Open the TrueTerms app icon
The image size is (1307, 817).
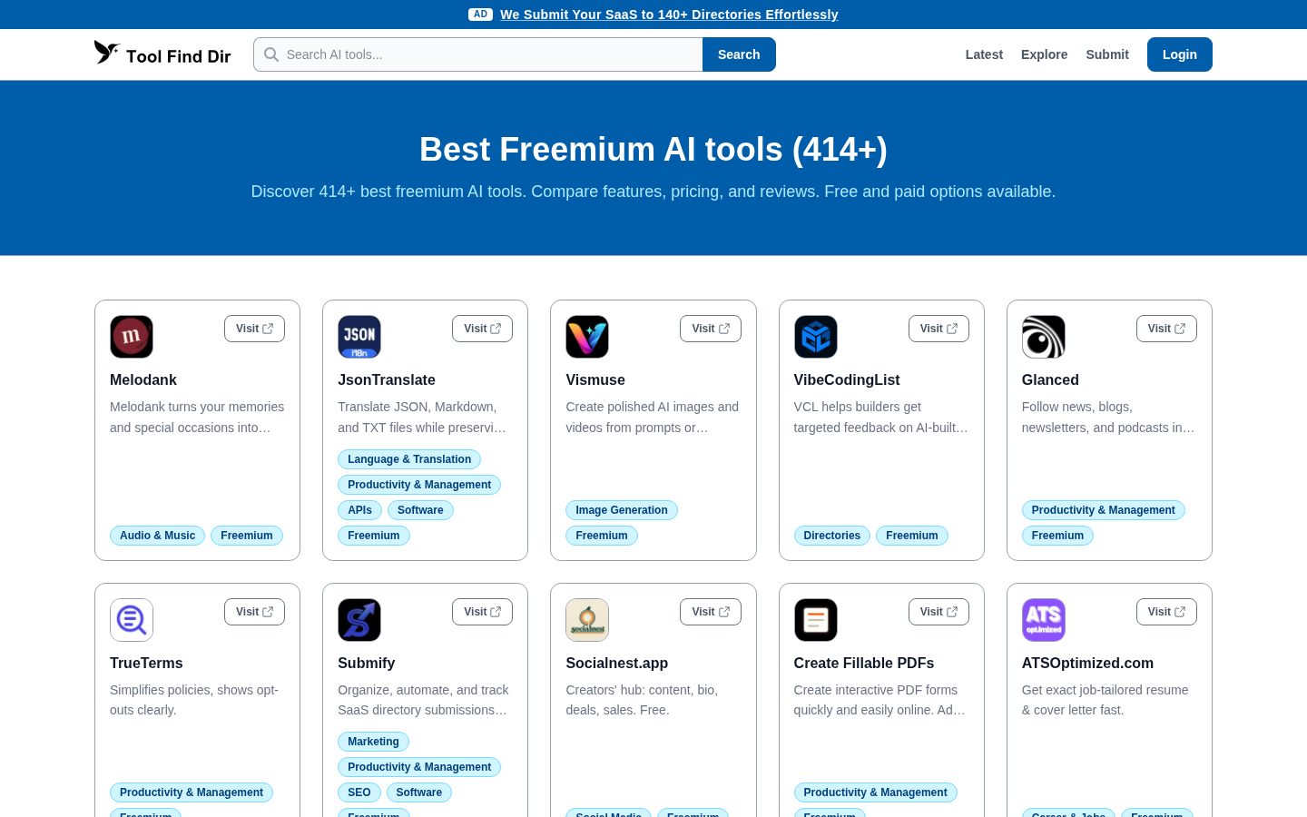tap(132, 620)
